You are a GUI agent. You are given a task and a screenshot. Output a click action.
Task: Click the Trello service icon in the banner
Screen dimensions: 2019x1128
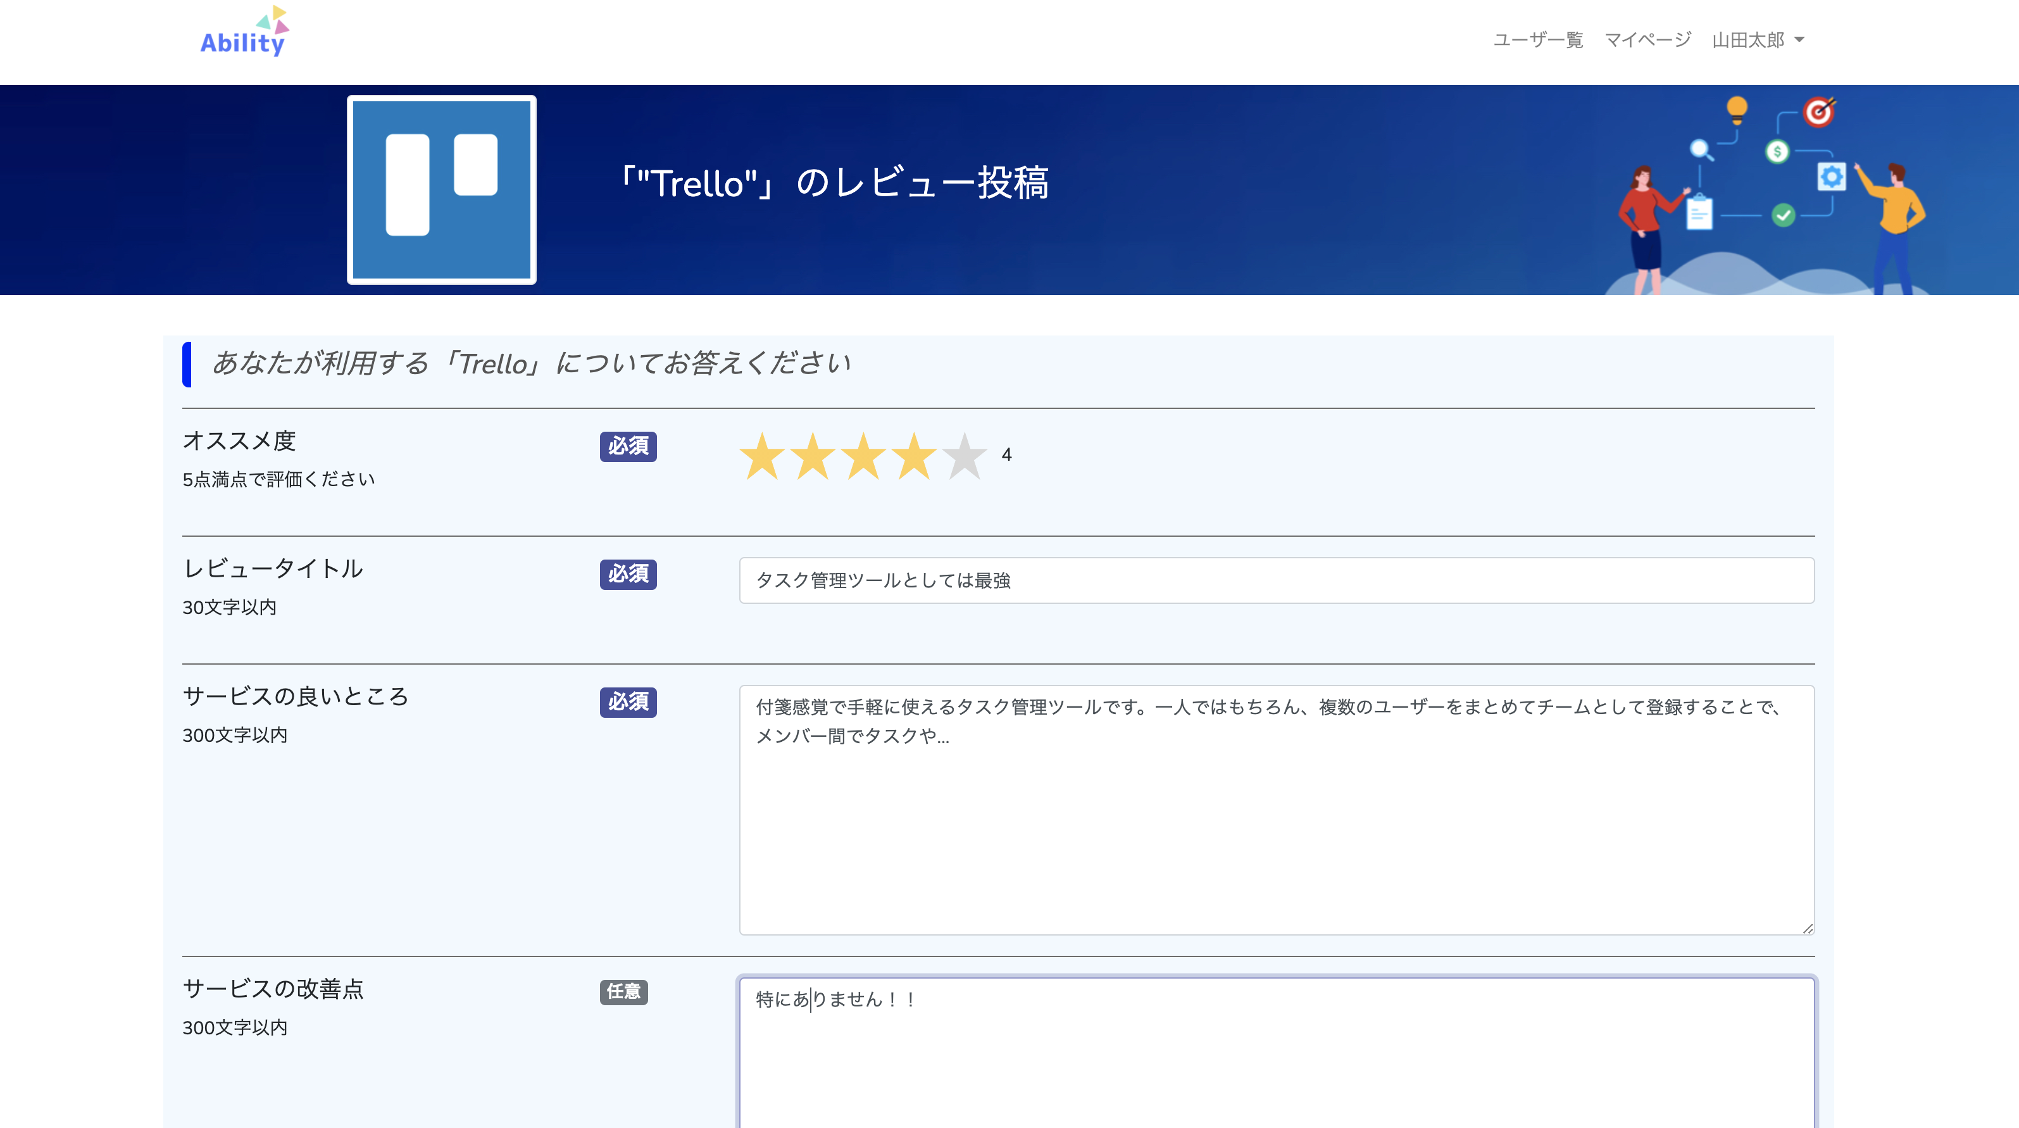(441, 189)
